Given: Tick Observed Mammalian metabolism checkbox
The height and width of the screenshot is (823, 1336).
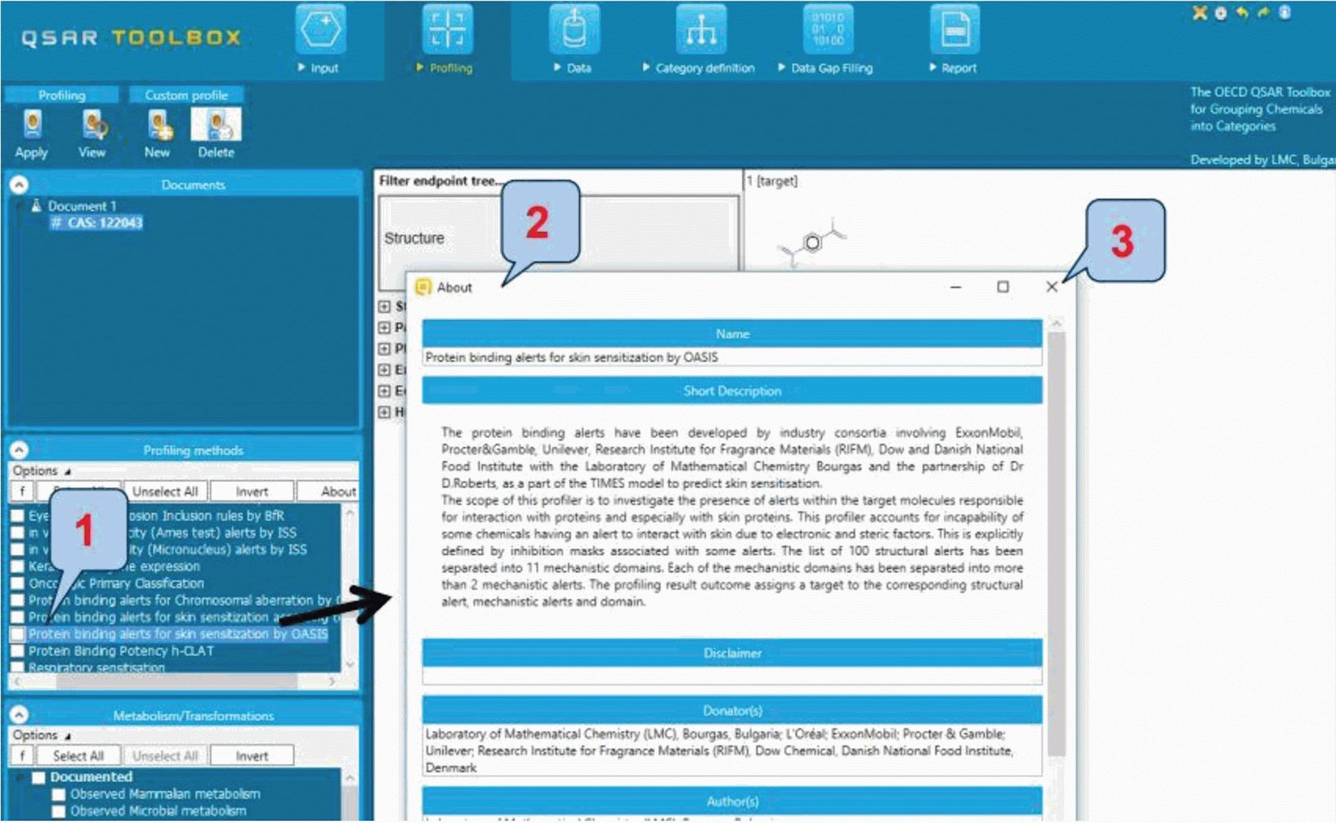Looking at the screenshot, I should [59, 794].
